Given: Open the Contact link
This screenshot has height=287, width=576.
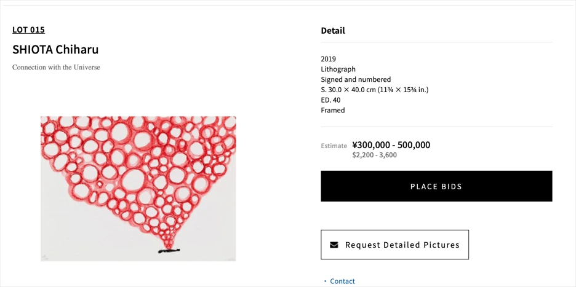Looking at the screenshot, I should click(342, 281).
